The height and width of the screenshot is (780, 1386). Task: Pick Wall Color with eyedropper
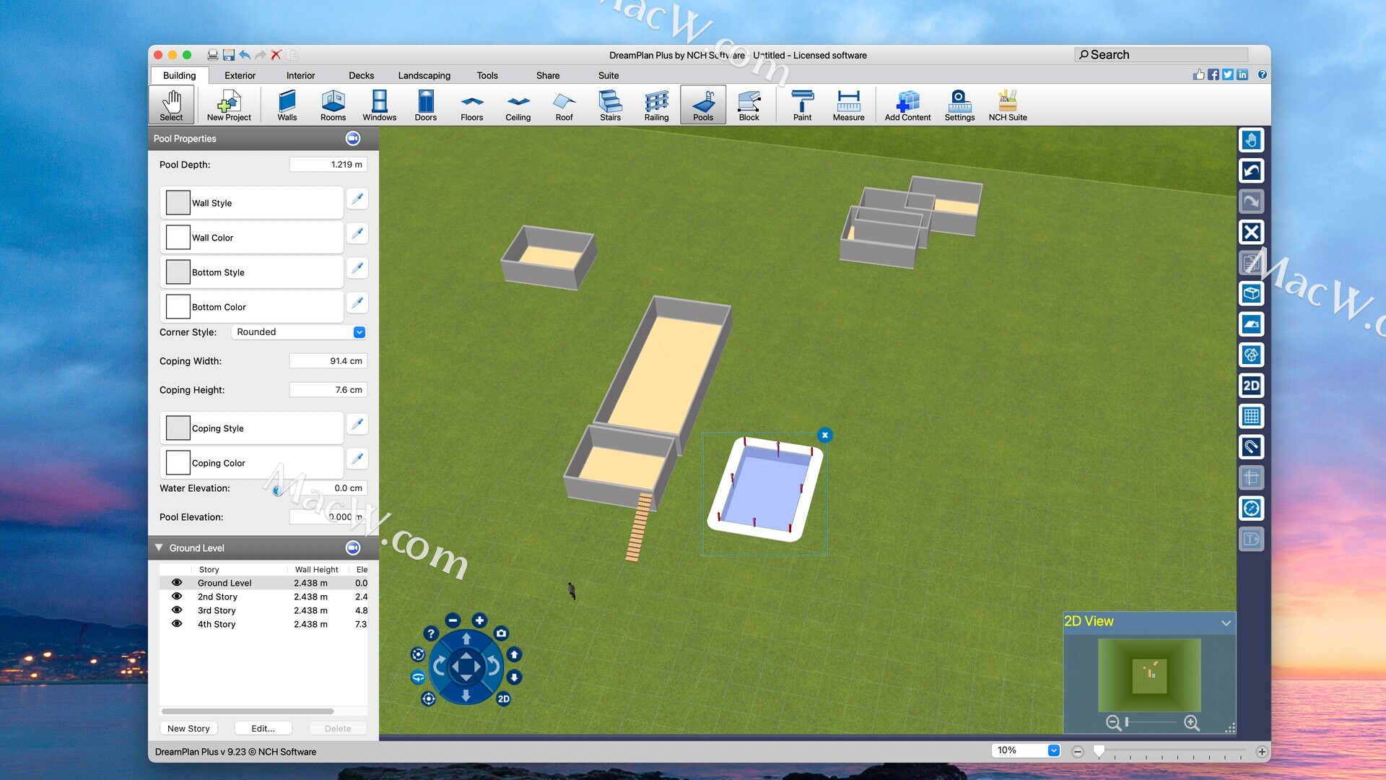(357, 233)
